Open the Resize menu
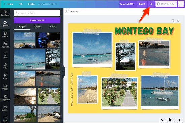Screen dimensions: 185x123 point(31,4)
